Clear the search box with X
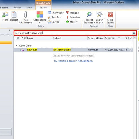Screen dimensions: 139x139 point(134,33)
